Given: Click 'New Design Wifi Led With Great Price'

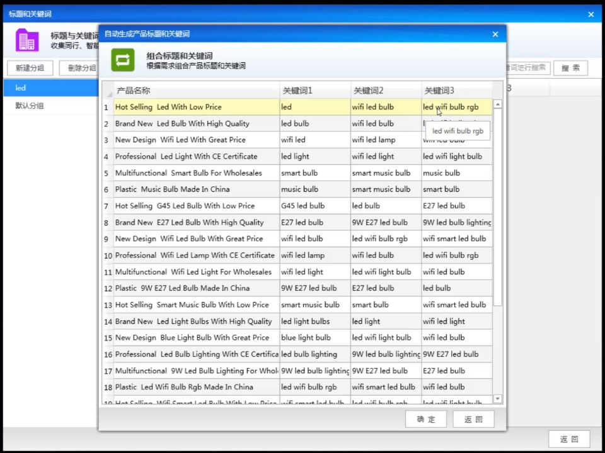Looking at the screenshot, I should coord(197,140).
